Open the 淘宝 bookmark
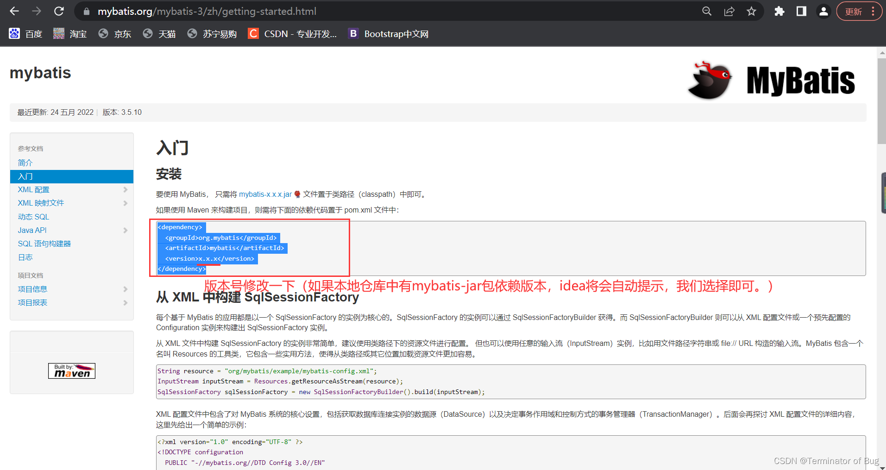886x470 pixels. pos(70,34)
